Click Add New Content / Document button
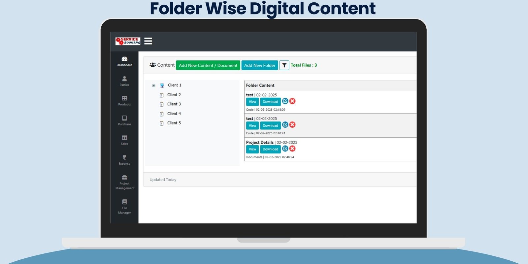Viewport: 528px width, 264px height. (x=208, y=65)
